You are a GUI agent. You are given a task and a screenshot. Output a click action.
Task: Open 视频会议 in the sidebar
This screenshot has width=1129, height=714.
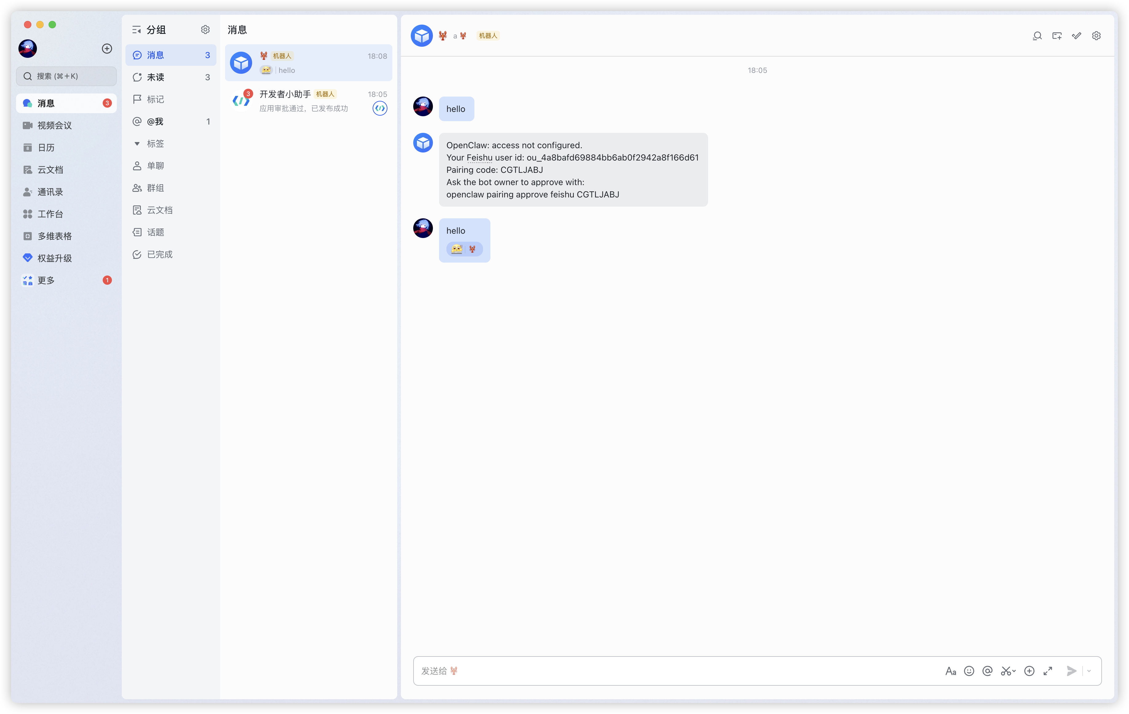54,125
